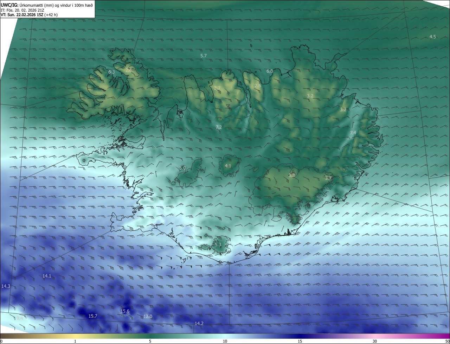Click the 4.1 value on Hofsjökull glacier
This screenshot has width=450, height=344.
[x=228, y=166]
